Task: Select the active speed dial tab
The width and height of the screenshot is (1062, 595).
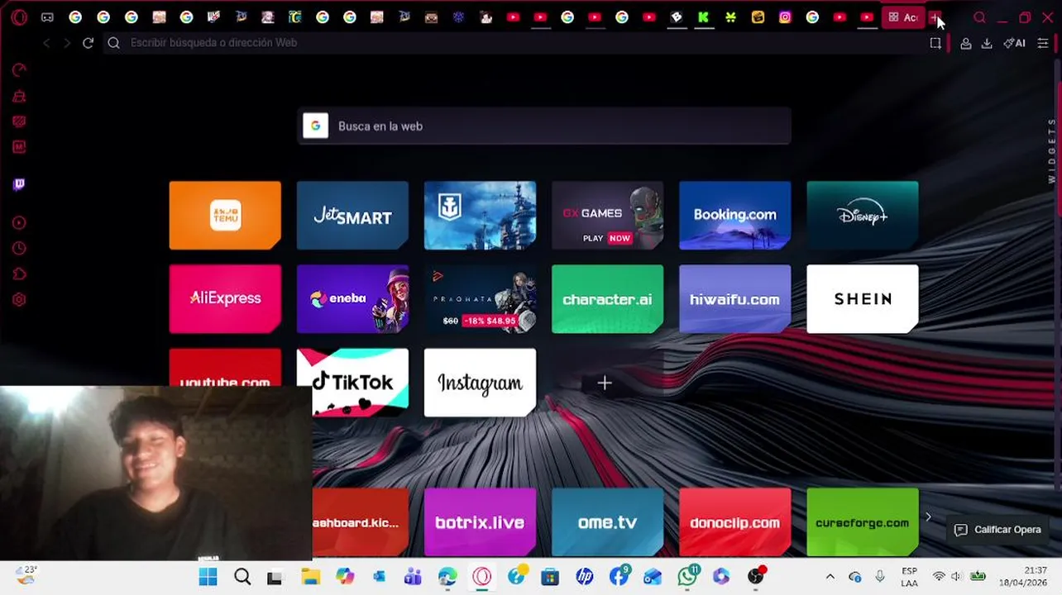Action: click(902, 17)
